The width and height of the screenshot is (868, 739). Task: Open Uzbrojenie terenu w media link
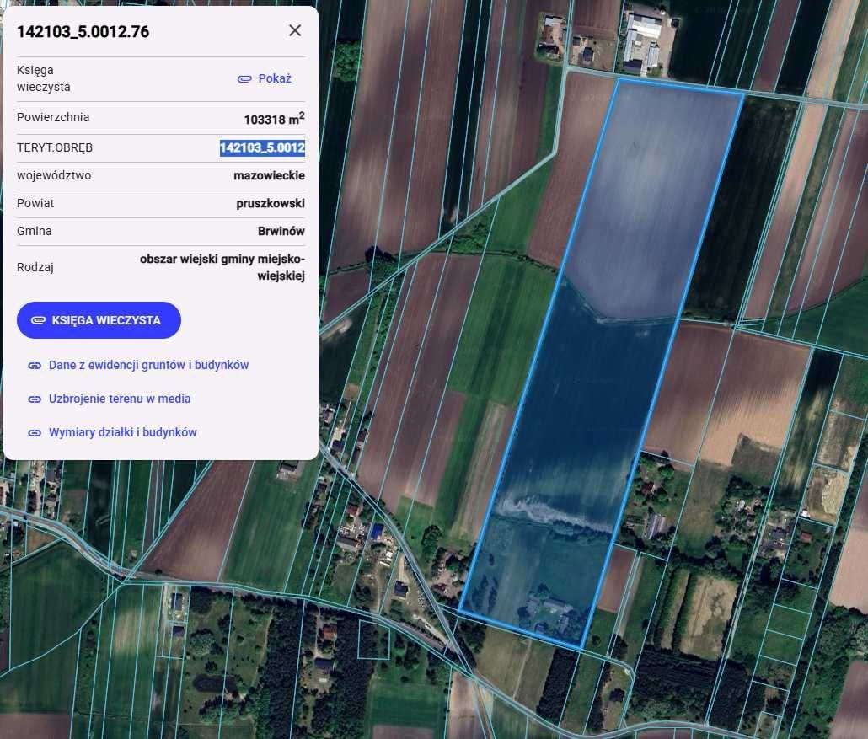point(120,399)
